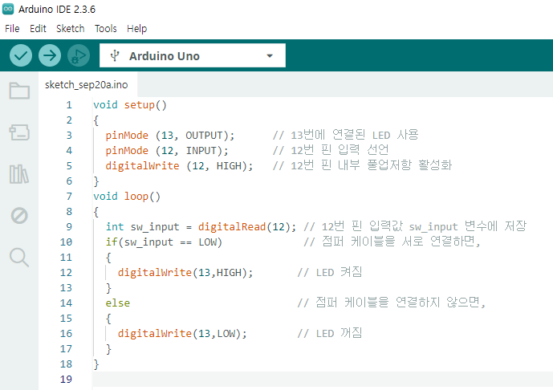
Task: Click the '12번 핀 입력 선언' comment
Action: (331, 151)
